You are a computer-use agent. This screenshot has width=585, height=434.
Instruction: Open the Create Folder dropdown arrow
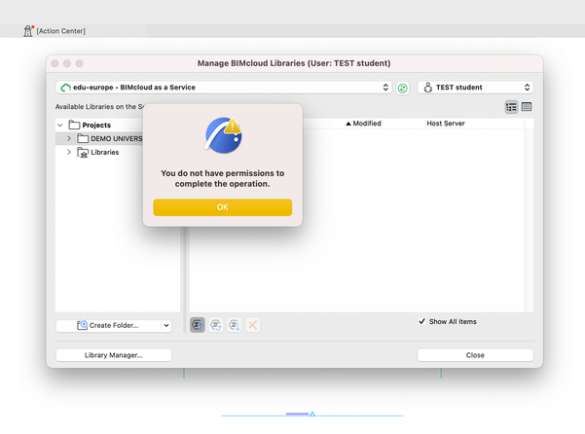click(166, 325)
